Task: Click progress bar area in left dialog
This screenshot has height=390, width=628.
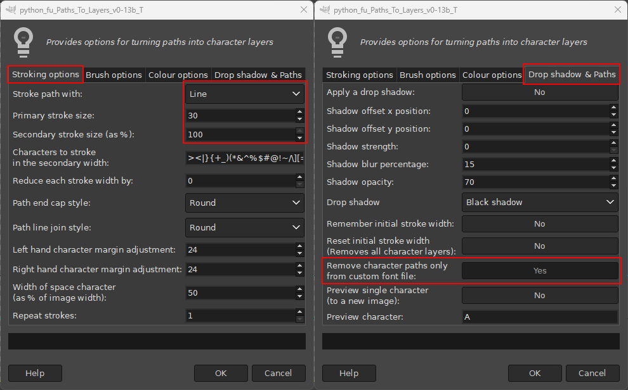Action: 157,341
